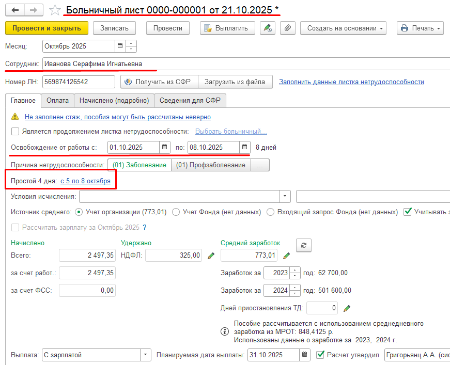450x365 pixels.
Task: Open the с 5 по 8 октября link
Action: coord(85,181)
